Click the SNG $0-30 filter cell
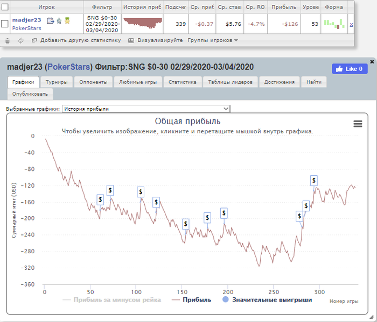The height and width of the screenshot is (322, 377). point(102,24)
